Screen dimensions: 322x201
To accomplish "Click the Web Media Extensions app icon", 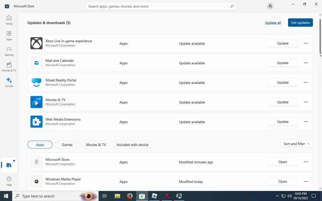I will pyautogui.click(x=36, y=122).
